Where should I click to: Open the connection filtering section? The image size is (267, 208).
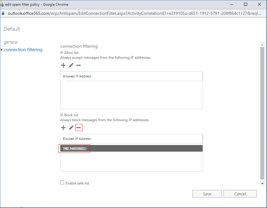pos(23,50)
